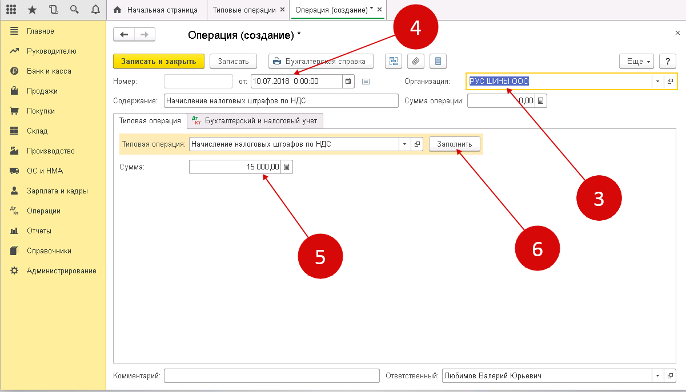
Task: Click the Ответственный field Любимов Валерий Юрьевич
Action: pyautogui.click(x=547, y=376)
